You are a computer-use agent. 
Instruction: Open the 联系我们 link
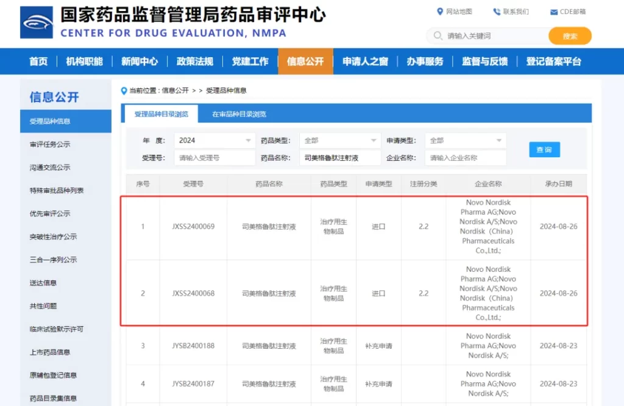516,12
